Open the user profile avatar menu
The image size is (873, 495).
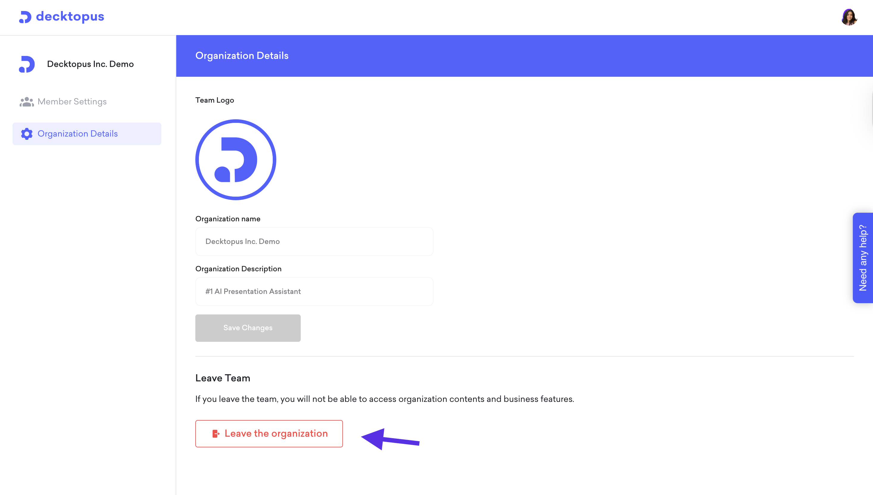pos(849,17)
